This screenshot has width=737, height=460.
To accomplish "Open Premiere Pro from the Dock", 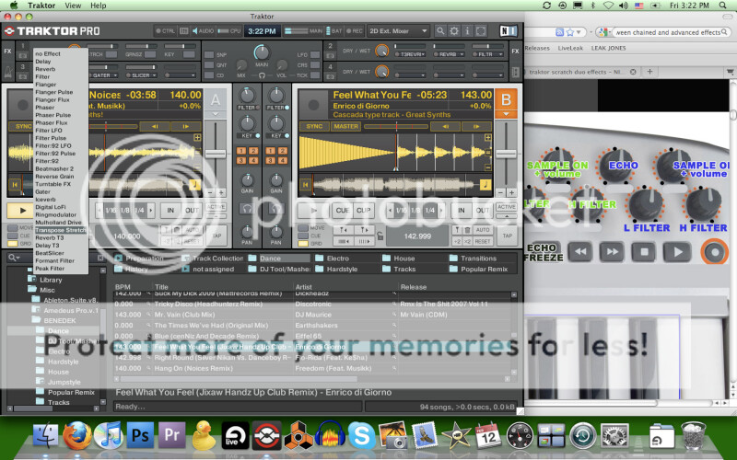I will (x=171, y=435).
